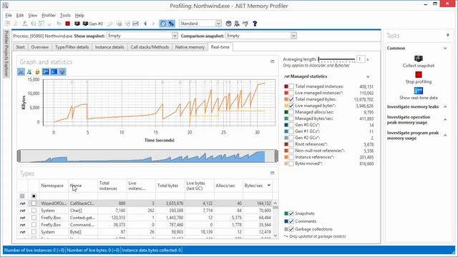This screenshot has width=458, height=257.
Task: Click the round icon right of Standard dropdown
Action: click(x=228, y=24)
